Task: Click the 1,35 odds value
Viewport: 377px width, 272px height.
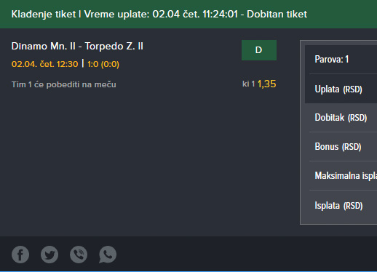Action: pos(266,84)
